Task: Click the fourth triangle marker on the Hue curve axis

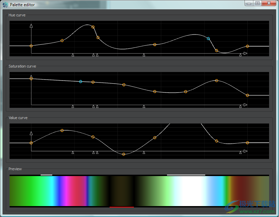Action: tap(144, 55)
